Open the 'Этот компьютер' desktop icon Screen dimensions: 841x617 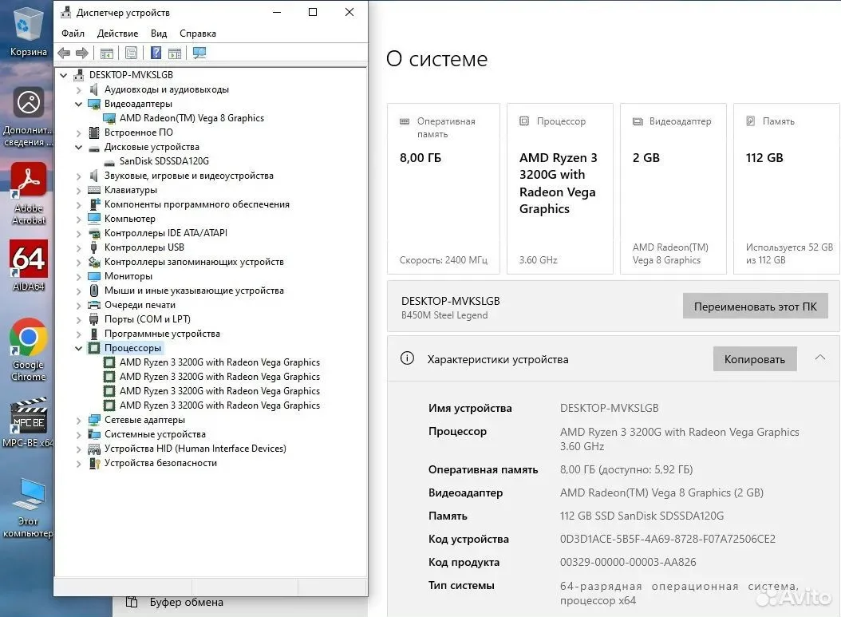tap(29, 508)
